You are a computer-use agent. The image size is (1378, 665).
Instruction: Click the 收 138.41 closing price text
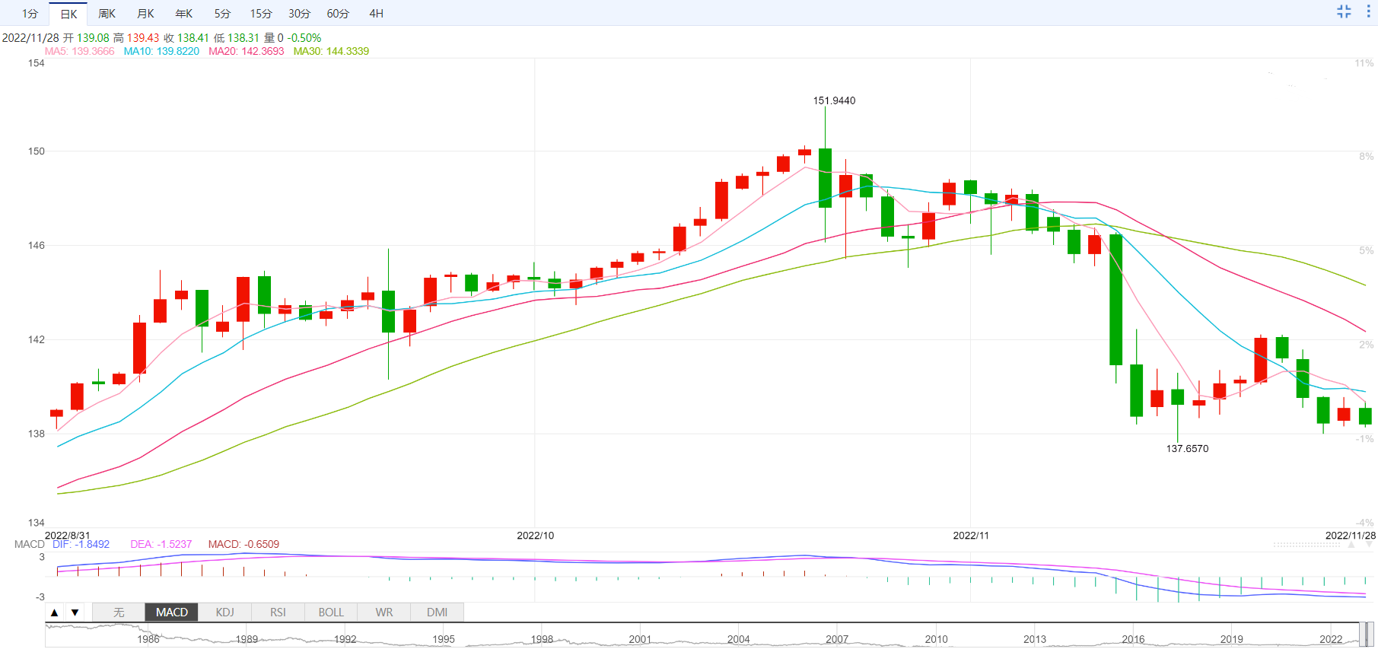pyautogui.click(x=186, y=38)
